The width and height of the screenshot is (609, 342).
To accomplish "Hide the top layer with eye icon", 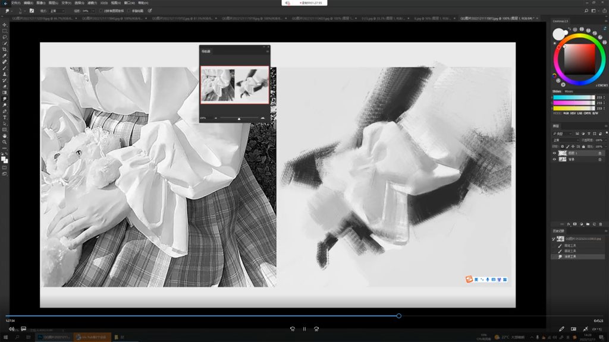I will point(554,153).
